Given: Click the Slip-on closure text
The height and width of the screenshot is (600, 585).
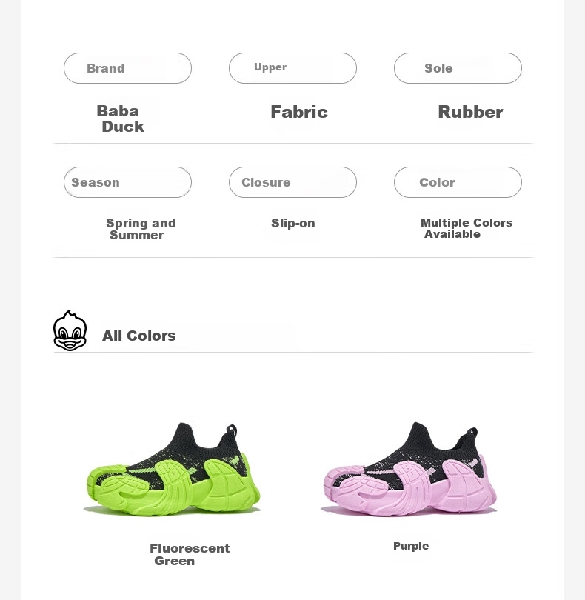Looking at the screenshot, I should pos(293,223).
